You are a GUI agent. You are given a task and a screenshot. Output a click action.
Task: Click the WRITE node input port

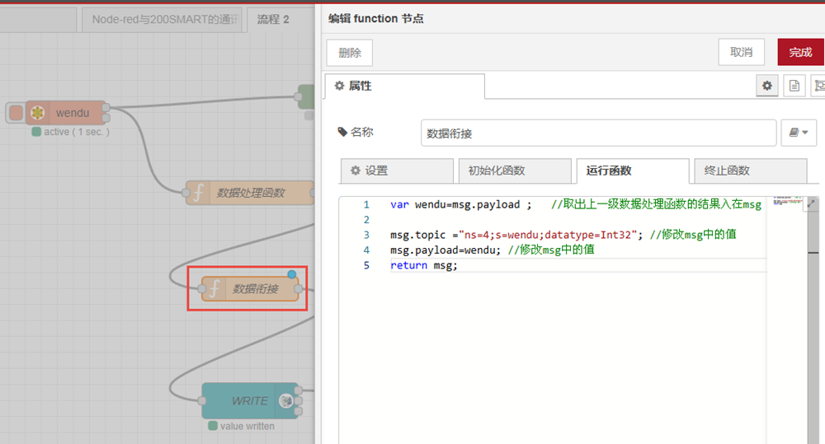(x=202, y=401)
